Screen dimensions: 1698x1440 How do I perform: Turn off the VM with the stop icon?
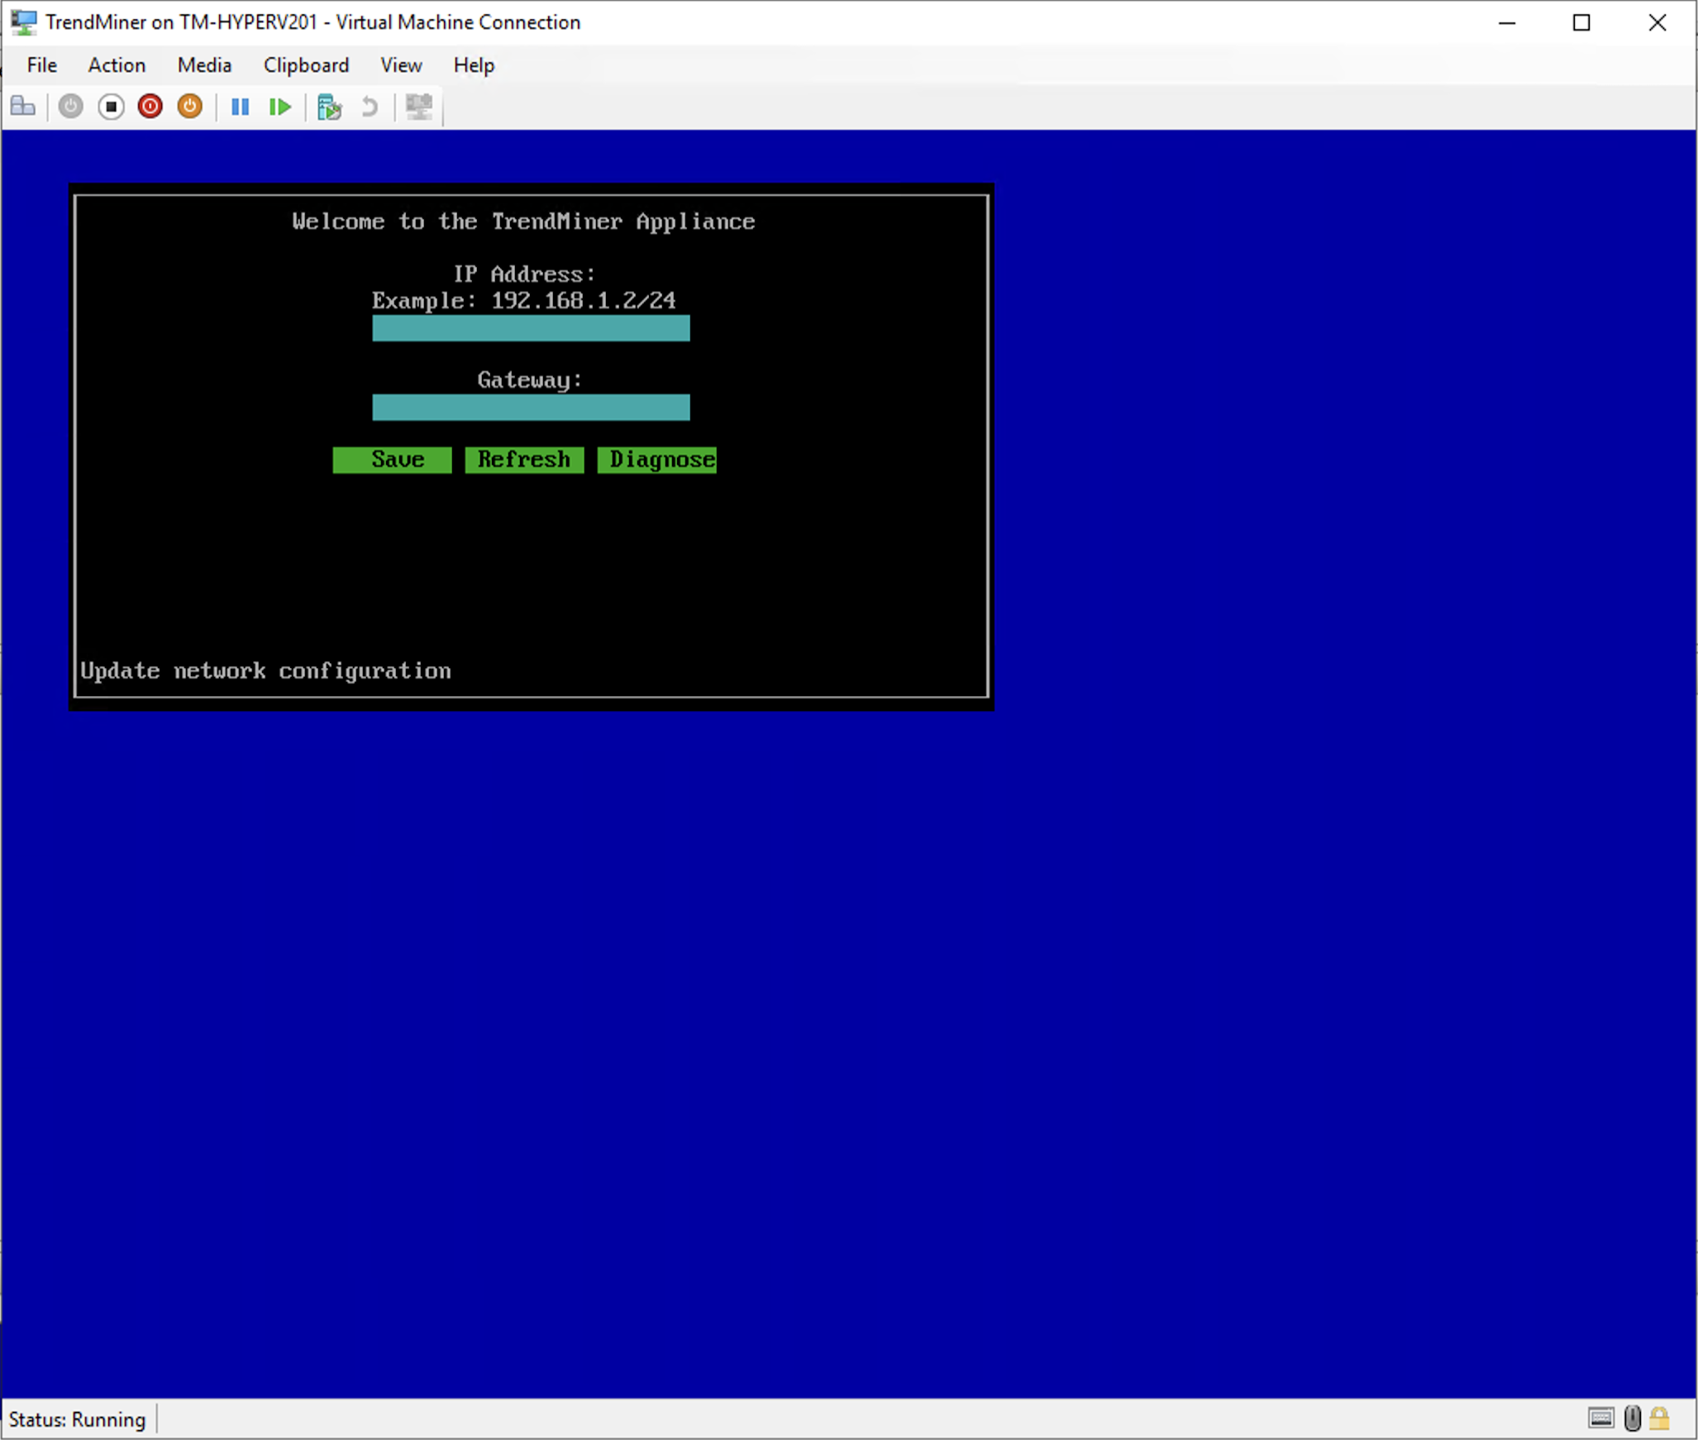[x=111, y=107]
